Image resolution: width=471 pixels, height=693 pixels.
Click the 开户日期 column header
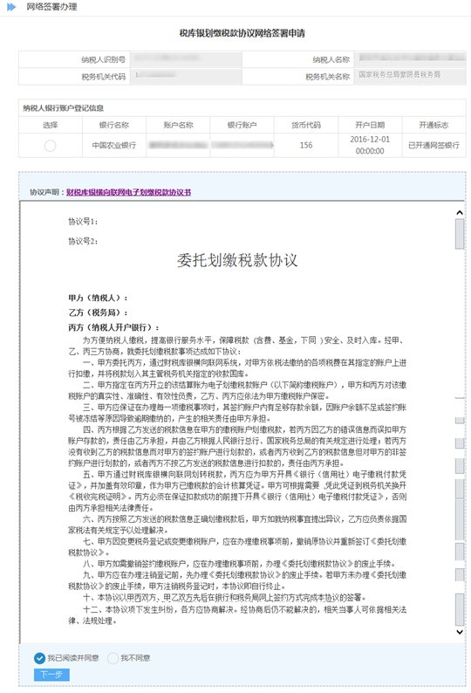(x=370, y=125)
